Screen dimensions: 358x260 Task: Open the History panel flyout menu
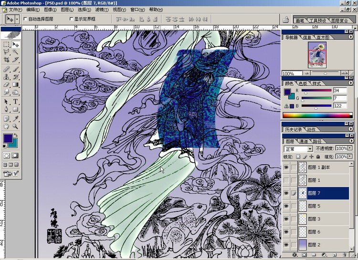[x=351, y=129]
